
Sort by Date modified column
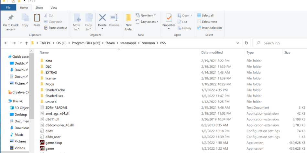[212, 52]
